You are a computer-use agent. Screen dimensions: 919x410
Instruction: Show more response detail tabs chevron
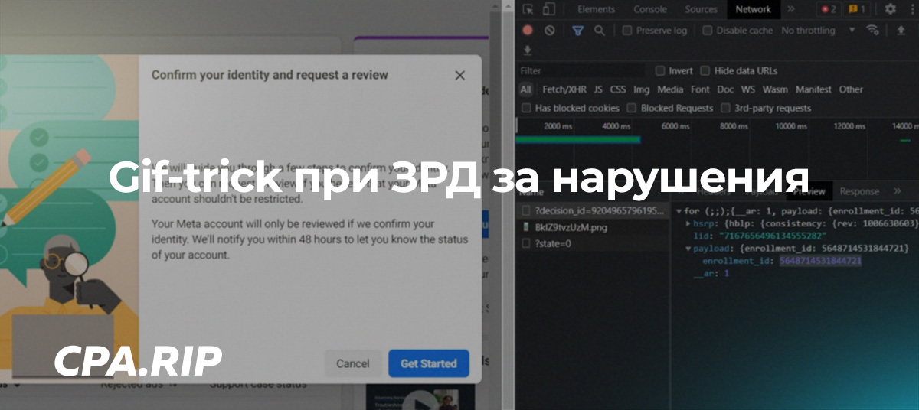click(x=898, y=191)
